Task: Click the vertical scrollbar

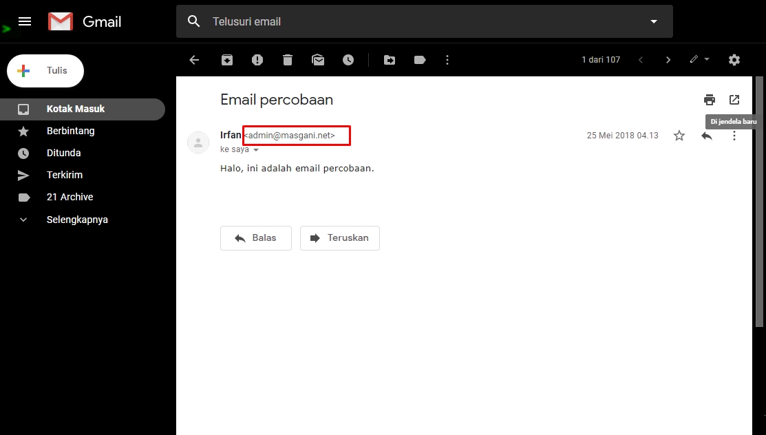Action: [x=759, y=202]
